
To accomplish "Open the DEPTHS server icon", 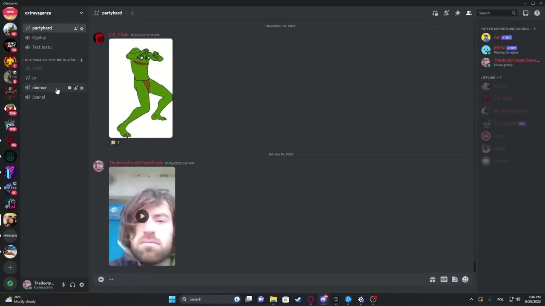I will (10, 188).
